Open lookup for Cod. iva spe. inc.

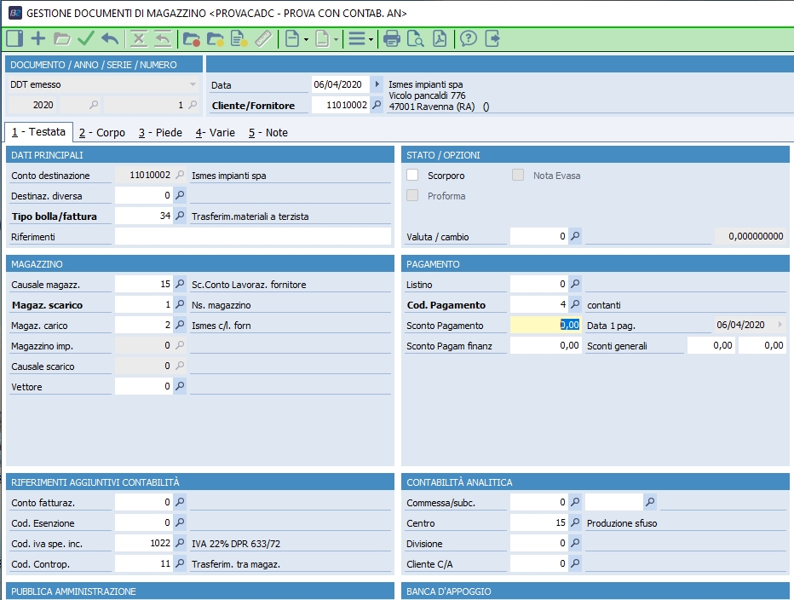(x=180, y=543)
